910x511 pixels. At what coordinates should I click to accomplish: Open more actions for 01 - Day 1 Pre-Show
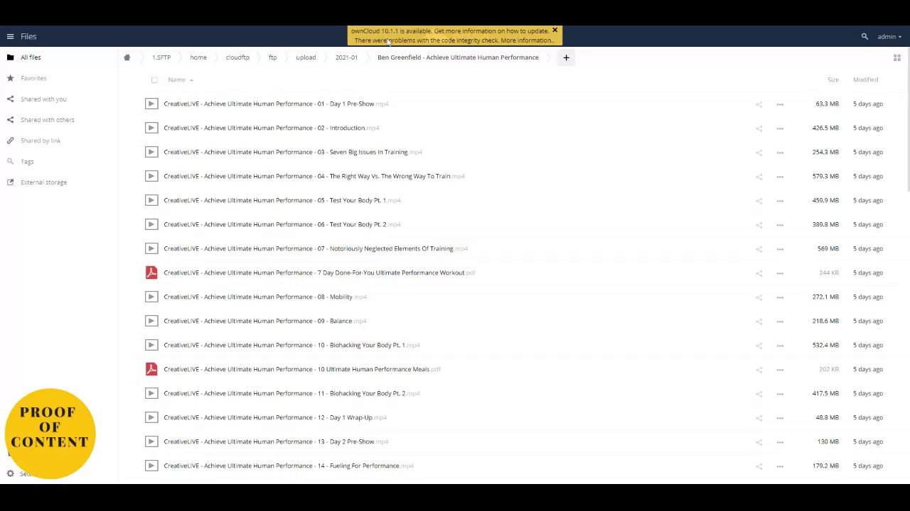tap(780, 104)
